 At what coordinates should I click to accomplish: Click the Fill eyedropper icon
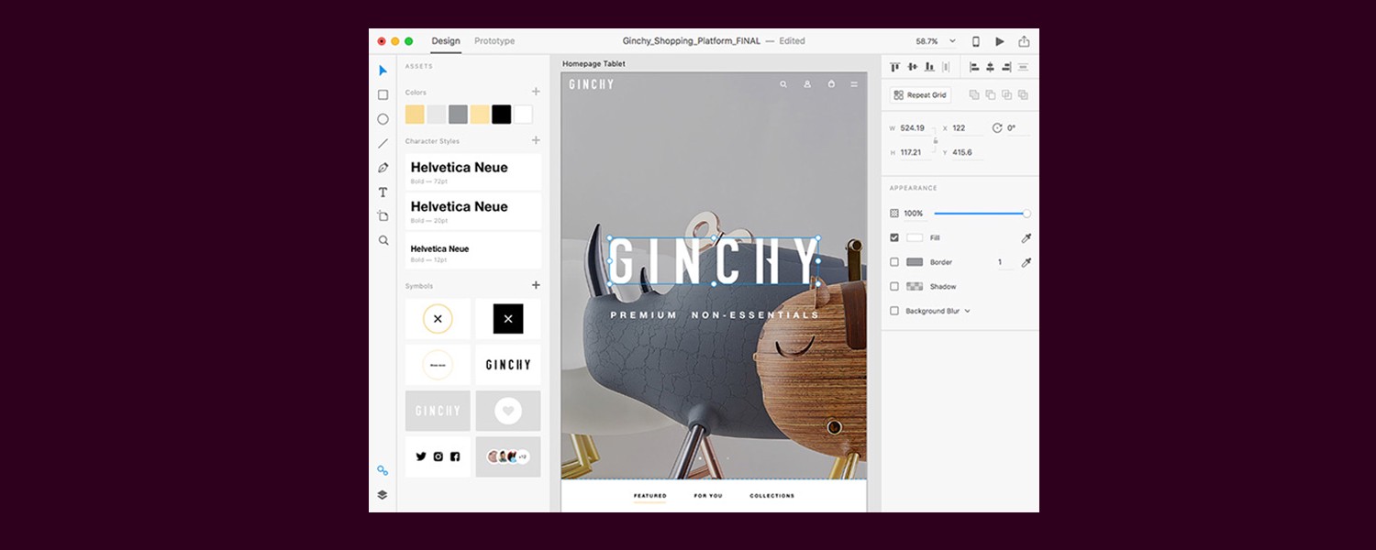click(x=1026, y=237)
